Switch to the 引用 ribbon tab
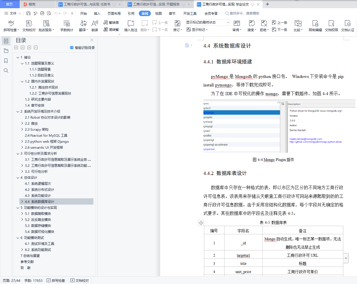The width and height of the screenshot is (357, 284). [x=131, y=13]
